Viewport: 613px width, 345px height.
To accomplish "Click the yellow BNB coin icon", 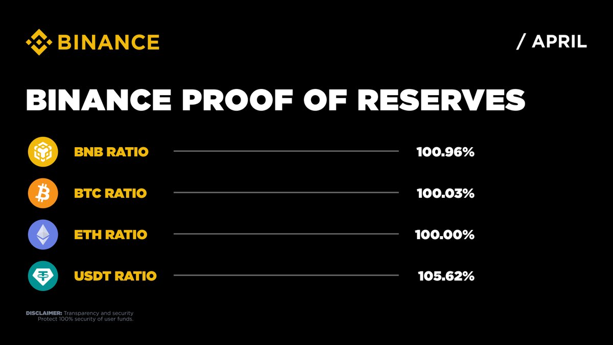I will coord(43,152).
